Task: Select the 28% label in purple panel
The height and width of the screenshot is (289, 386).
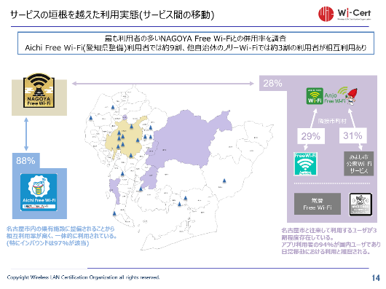Action: (272, 84)
